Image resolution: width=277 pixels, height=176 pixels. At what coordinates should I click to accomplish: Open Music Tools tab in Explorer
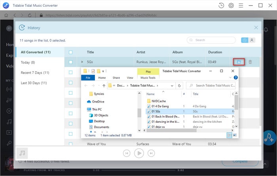pos(148,78)
